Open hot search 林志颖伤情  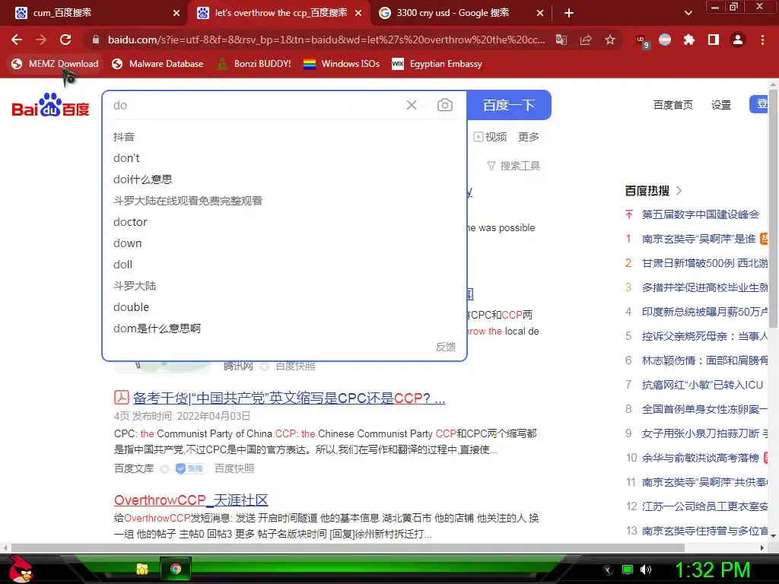(x=704, y=360)
